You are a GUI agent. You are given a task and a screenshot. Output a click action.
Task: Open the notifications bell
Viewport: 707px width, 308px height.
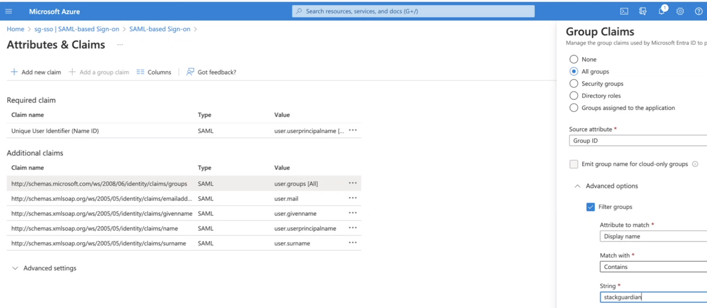click(x=661, y=11)
